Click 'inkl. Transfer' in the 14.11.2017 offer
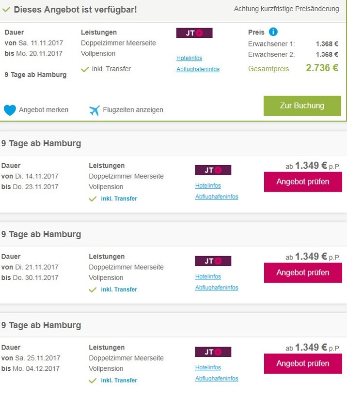 (119, 198)
